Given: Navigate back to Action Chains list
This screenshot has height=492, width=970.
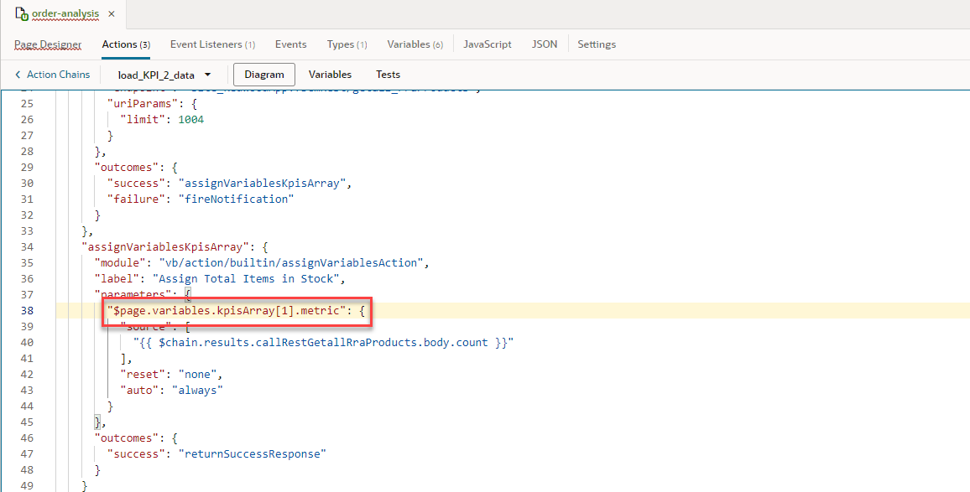Looking at the screenshot, I should [x=57, y=74].
